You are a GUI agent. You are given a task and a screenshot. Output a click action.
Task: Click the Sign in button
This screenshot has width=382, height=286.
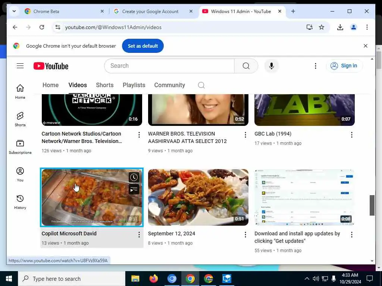pos(344,66)
